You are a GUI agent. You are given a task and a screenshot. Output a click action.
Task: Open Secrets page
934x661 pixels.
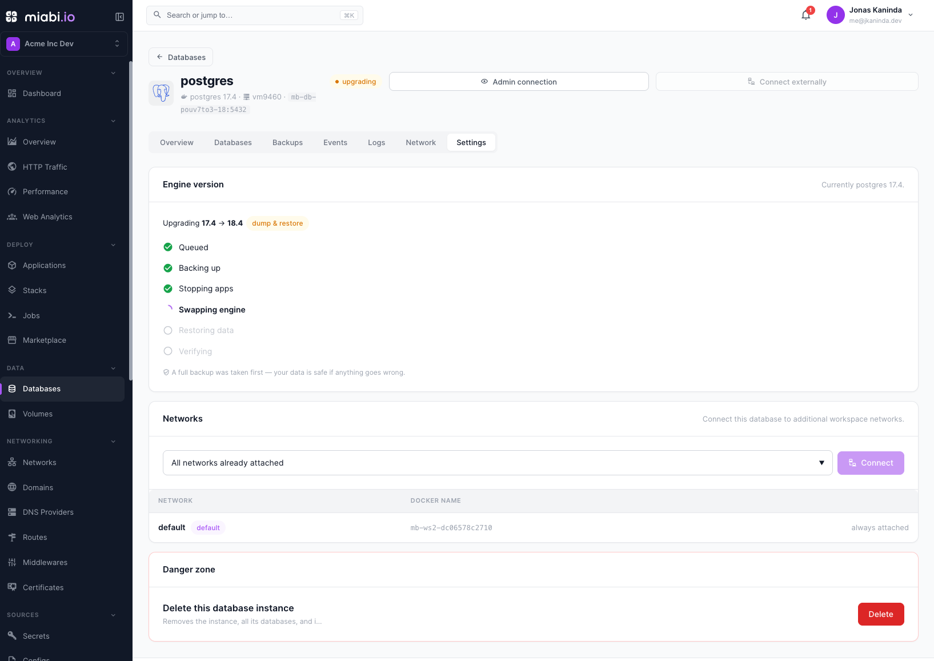62,636
